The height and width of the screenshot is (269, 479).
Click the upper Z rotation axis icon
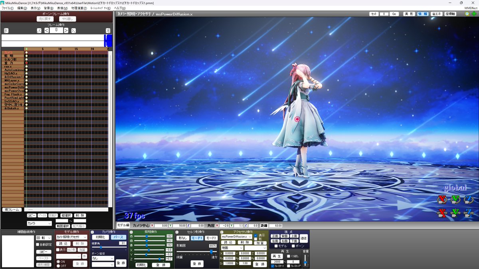[x=469, y=199]
